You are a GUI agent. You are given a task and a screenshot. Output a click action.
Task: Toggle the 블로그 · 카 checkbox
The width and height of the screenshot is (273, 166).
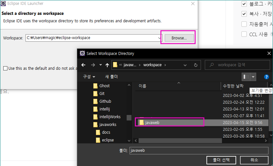click(244, 4)
